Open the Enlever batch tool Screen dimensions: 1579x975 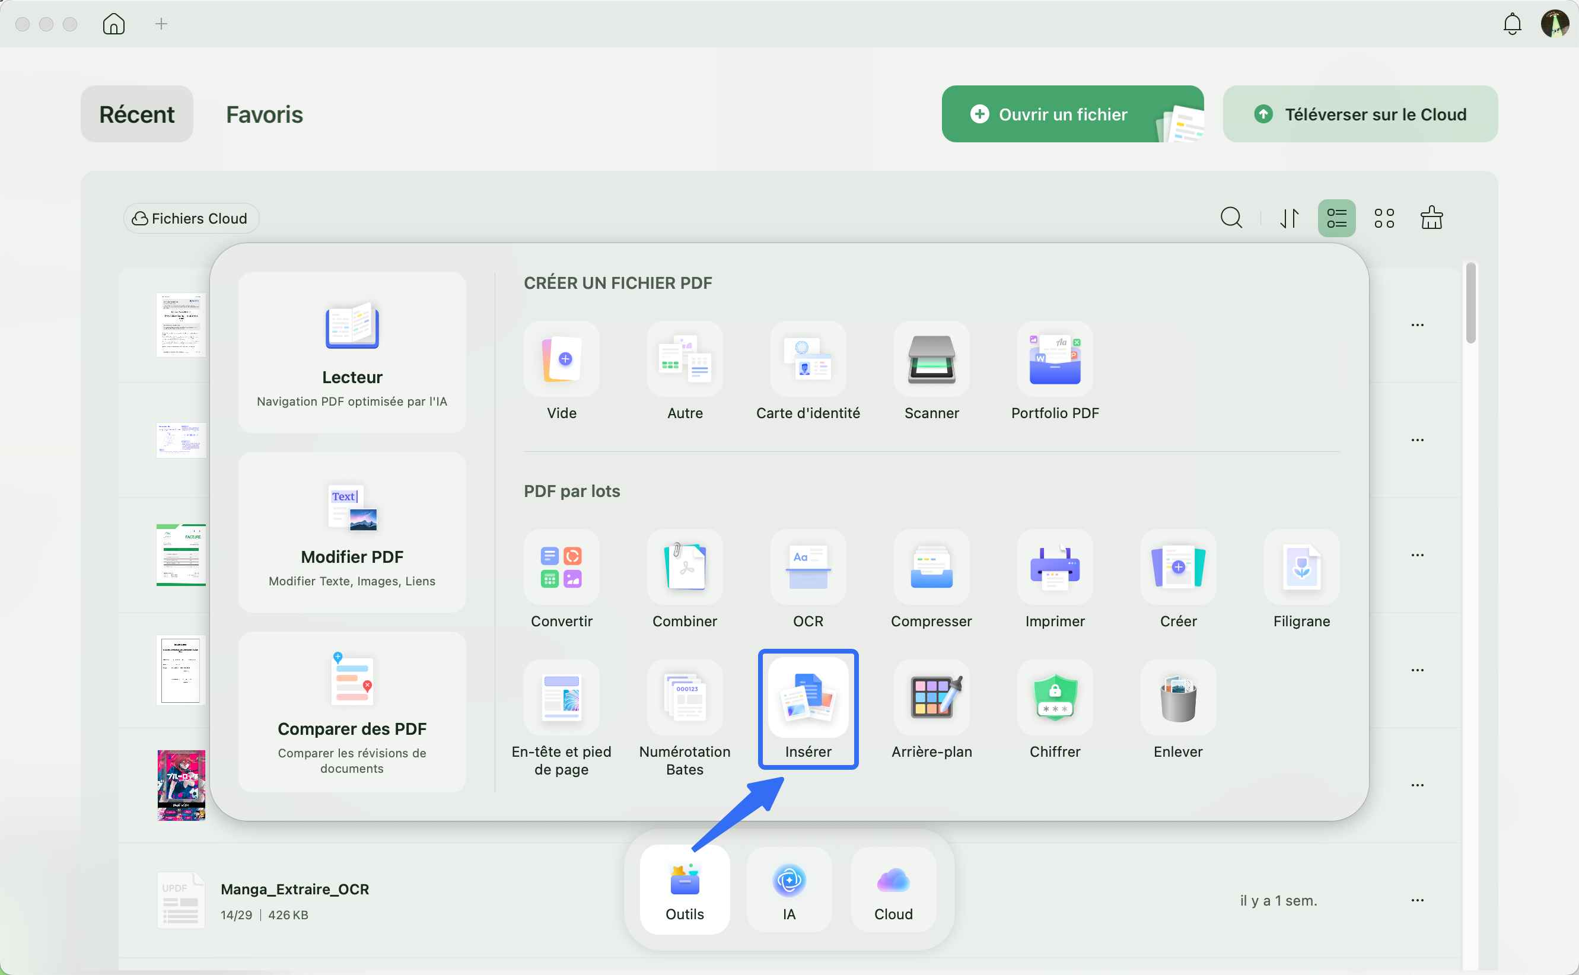point(1178,697)
